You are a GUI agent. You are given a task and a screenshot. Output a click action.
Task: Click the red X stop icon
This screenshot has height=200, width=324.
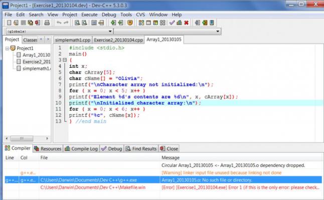(x=187, y=22)
